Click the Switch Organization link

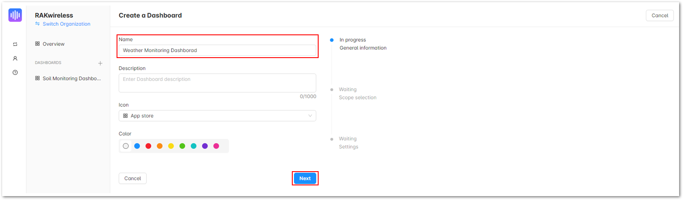click(x=66, y=24)
